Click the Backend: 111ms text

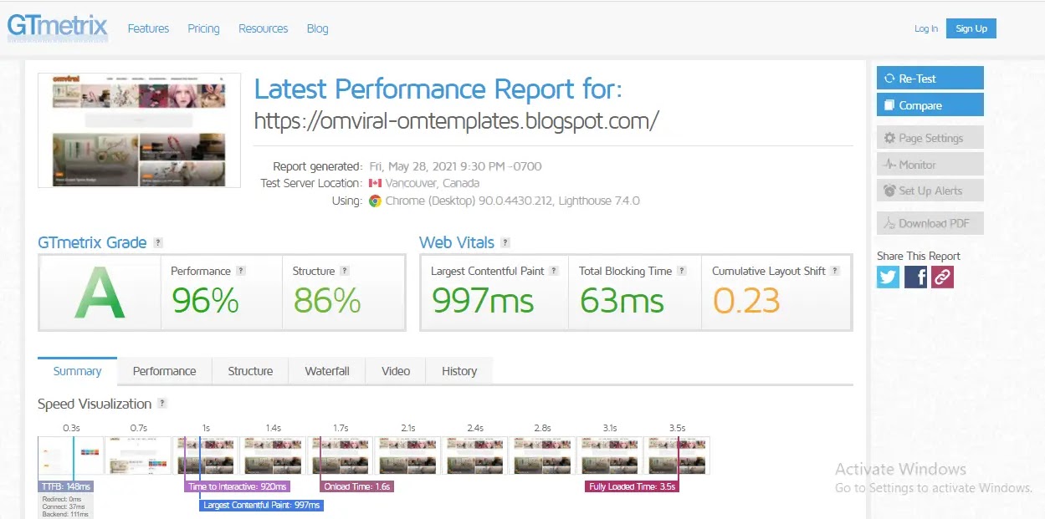coord(66,515)
